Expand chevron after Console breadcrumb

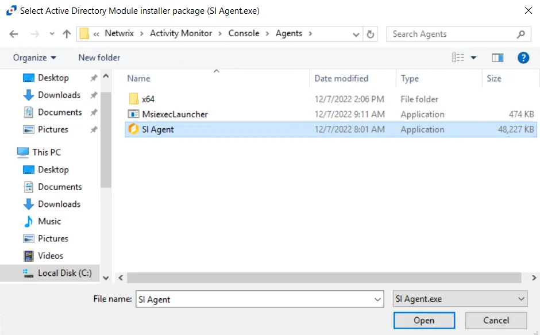pyautogui.click(x=267, y=34)
